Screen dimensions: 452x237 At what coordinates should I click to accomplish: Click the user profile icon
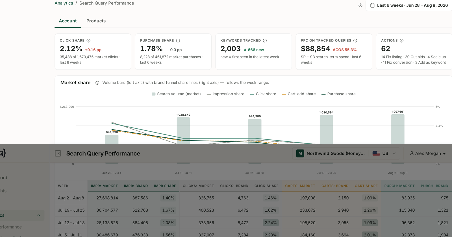coord(412,153)
